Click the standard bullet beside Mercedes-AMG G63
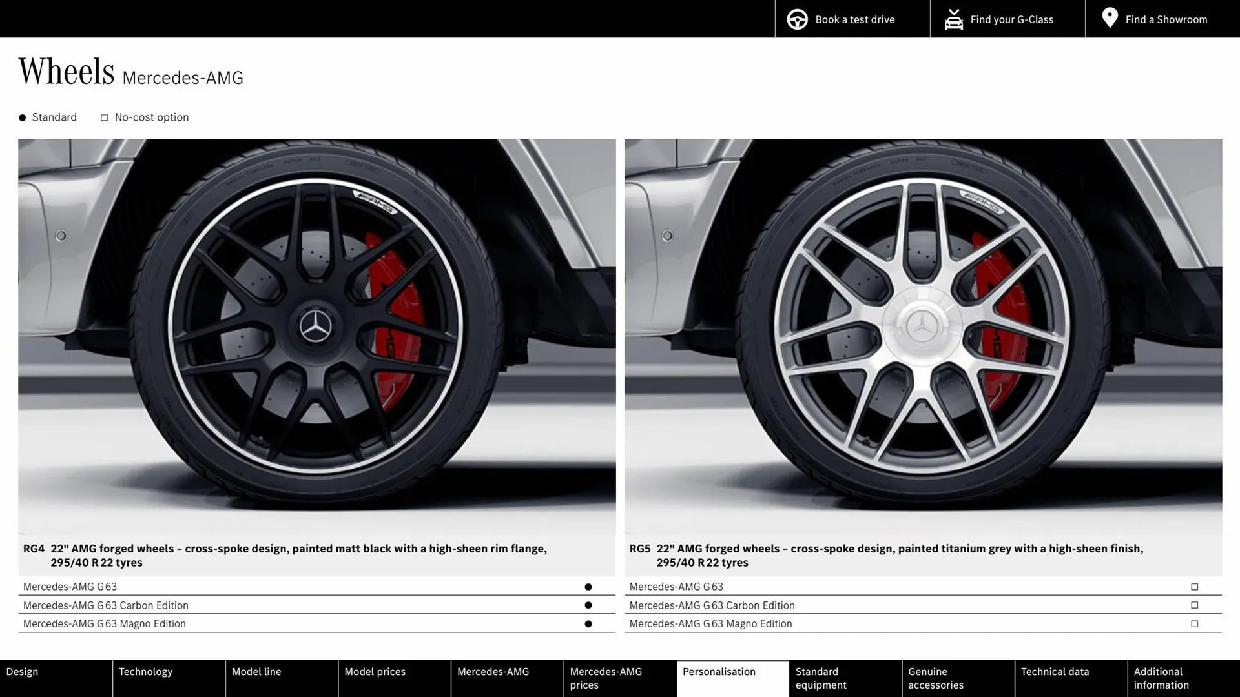 [587, 586]
